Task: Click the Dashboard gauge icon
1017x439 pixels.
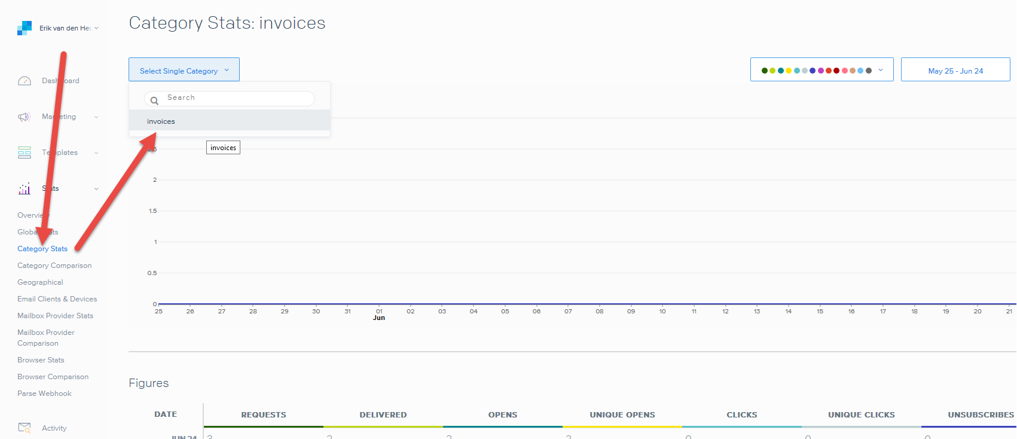Action: point(25,81)
